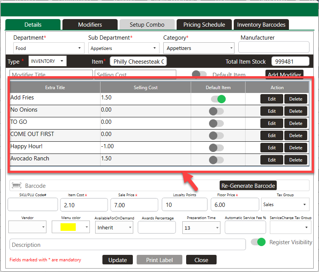Click the Add Modifier button
This screenshot has width=319, height=272.
click(x=284, y=75)
